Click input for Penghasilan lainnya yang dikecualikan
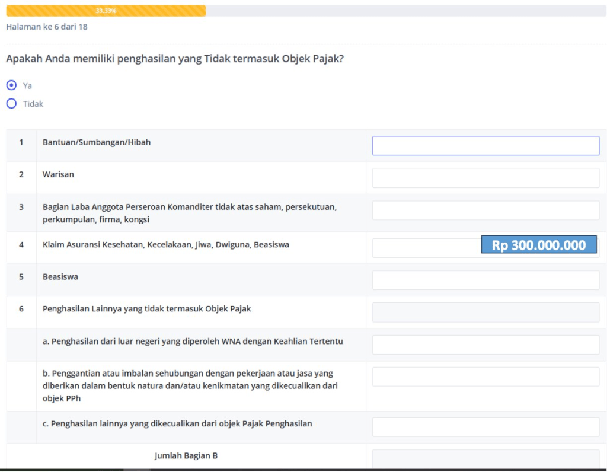This screenshot has height=472, width=607. (485, 427)
